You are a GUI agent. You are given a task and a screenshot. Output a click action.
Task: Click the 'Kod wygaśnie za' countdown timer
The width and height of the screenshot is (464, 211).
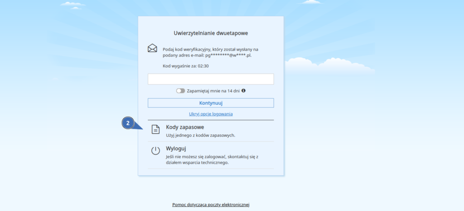point(185,66)
